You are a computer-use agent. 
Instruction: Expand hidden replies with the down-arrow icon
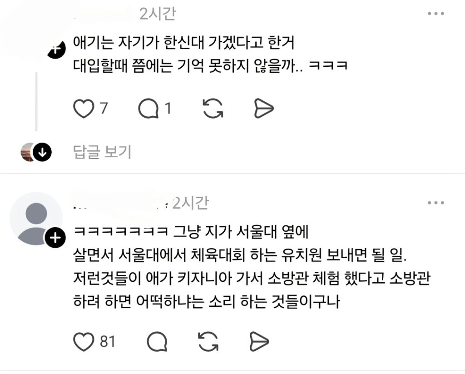pos(42,152)
